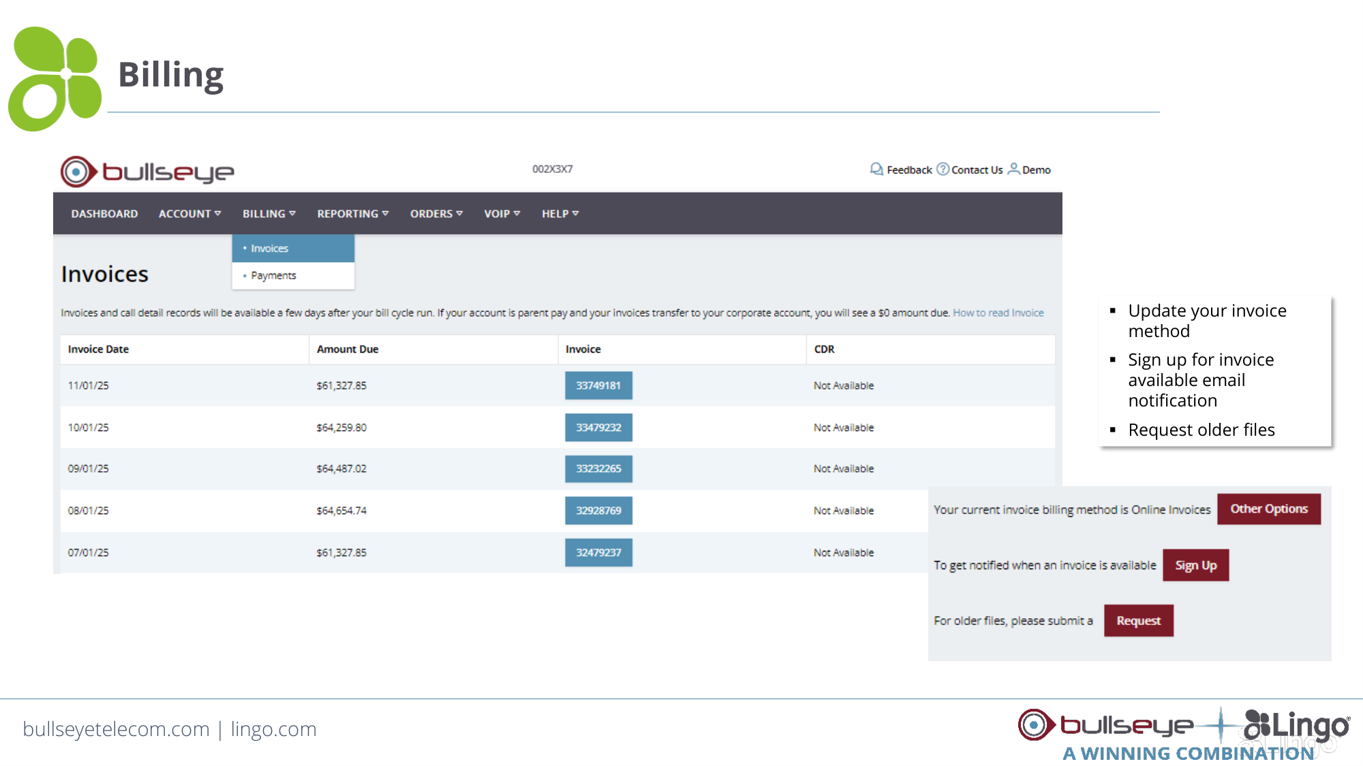
Task: Click the $64,654.74 amount due
Action: [x=341, y=511]
